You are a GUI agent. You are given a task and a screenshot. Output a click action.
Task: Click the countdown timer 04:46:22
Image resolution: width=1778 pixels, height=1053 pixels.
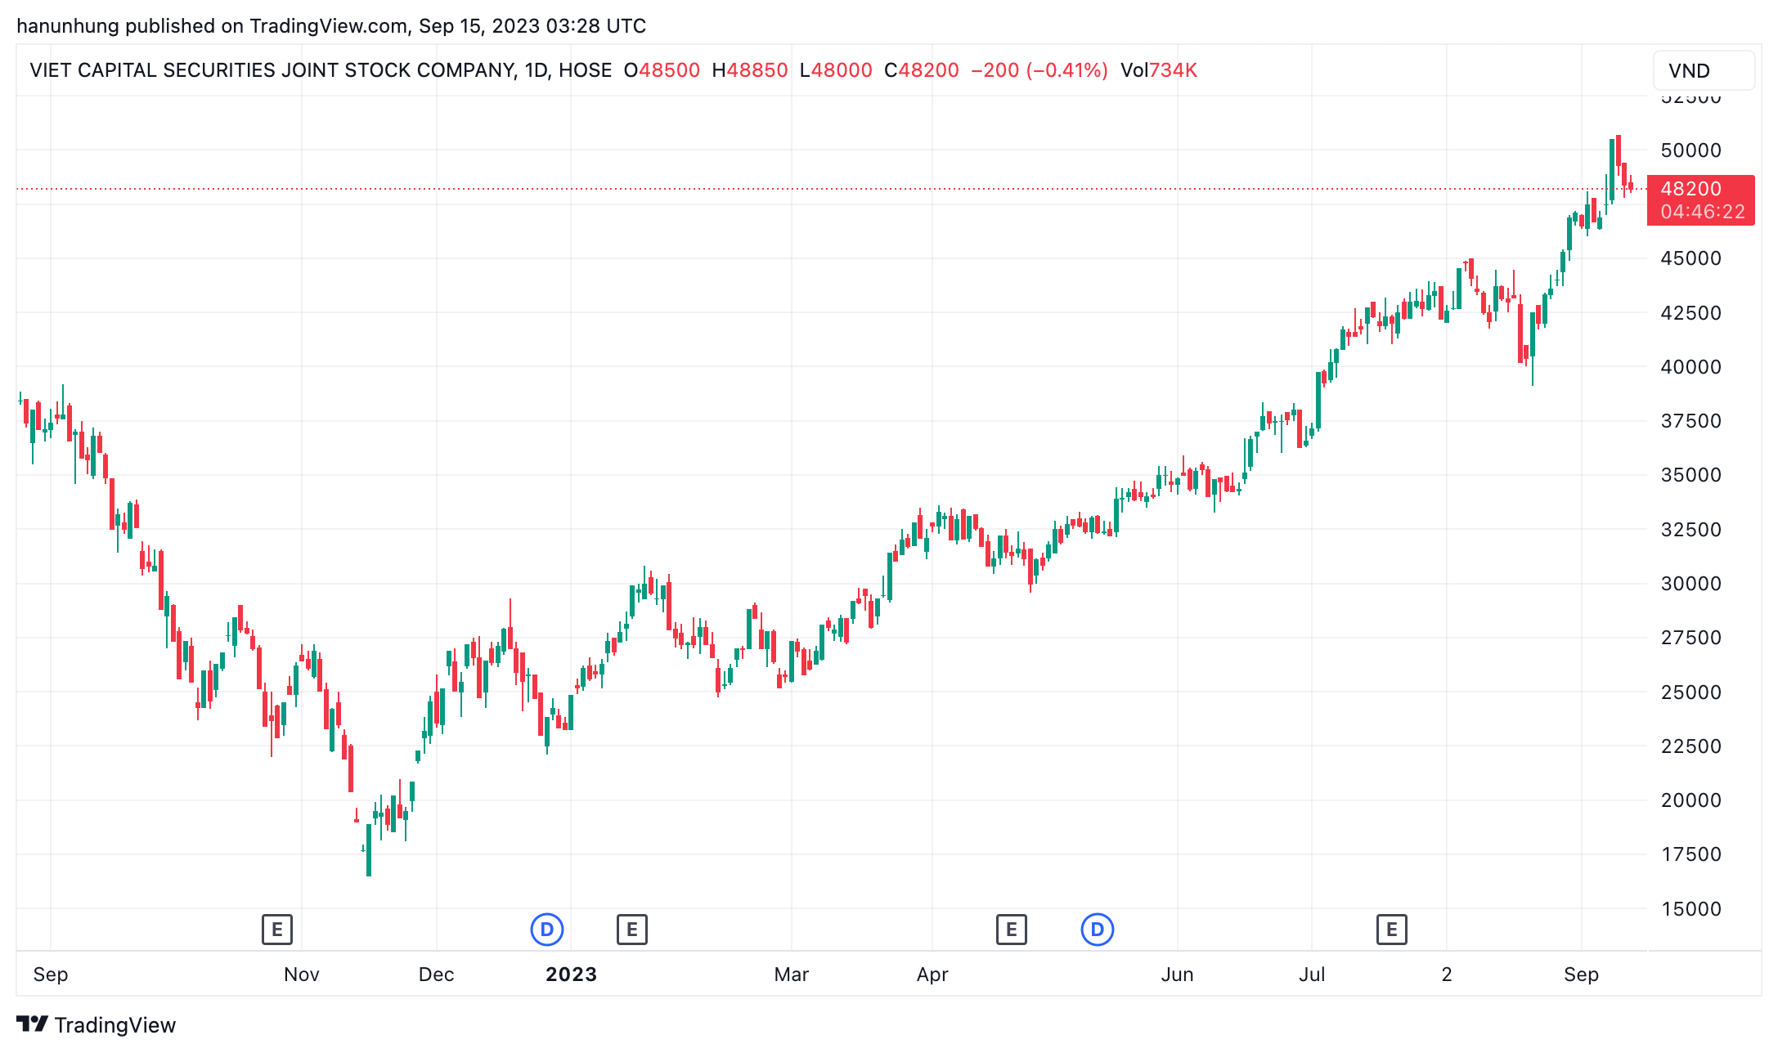(x=1703, y=213)
